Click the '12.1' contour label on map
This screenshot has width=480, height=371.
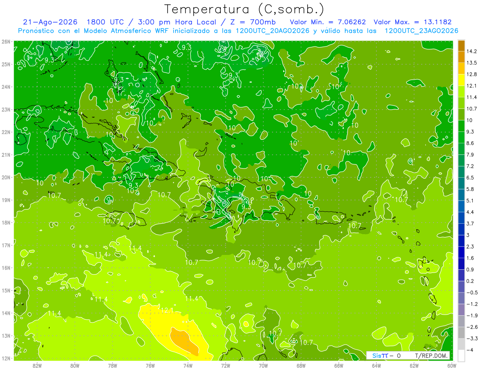tap(167, 311)
